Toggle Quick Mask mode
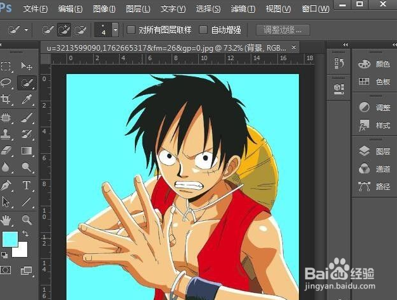This screenshot has height=300, width=397. 6,270
